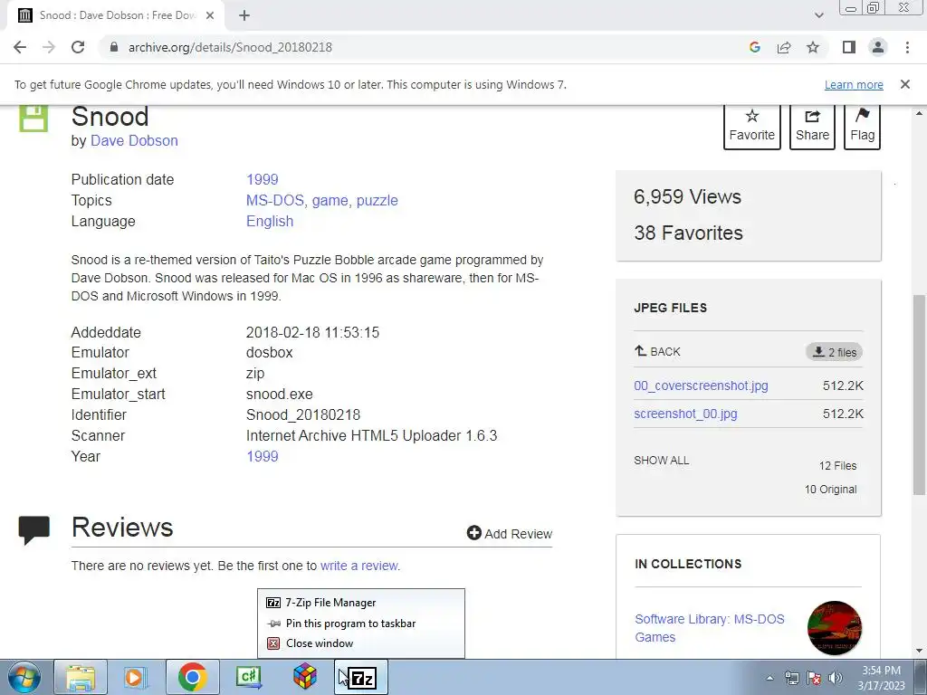Close the Snood tab

(210, 15)
